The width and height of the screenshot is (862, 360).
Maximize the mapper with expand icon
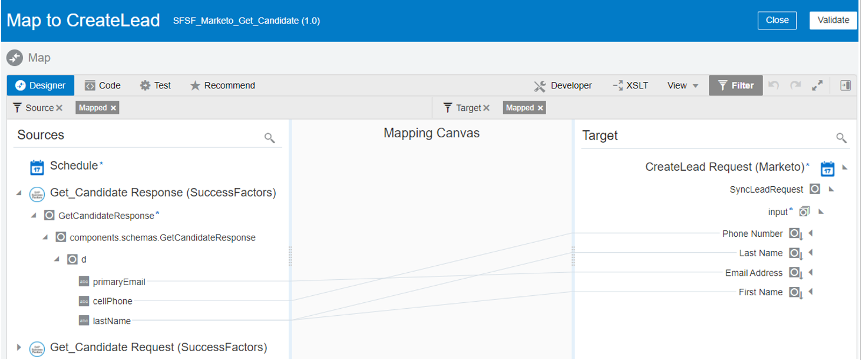pos(817,85)
